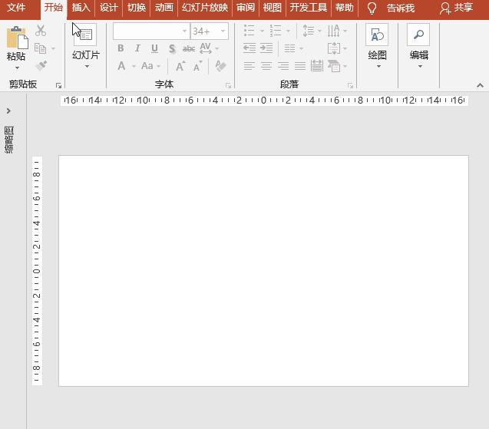Click the font color A button
This screenshot has width=489, height=429.
click(121, 66)
